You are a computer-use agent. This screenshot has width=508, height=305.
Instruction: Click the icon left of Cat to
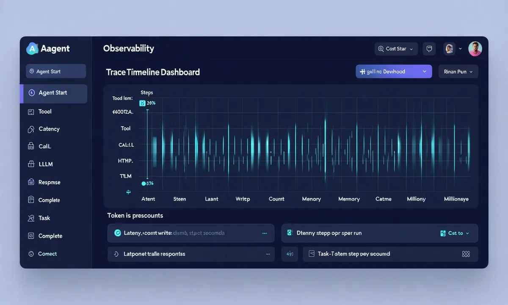click(x=443, y=233)
